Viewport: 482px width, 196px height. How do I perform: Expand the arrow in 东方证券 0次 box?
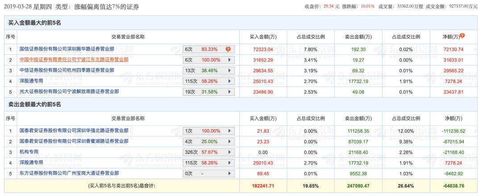(229, 174)
